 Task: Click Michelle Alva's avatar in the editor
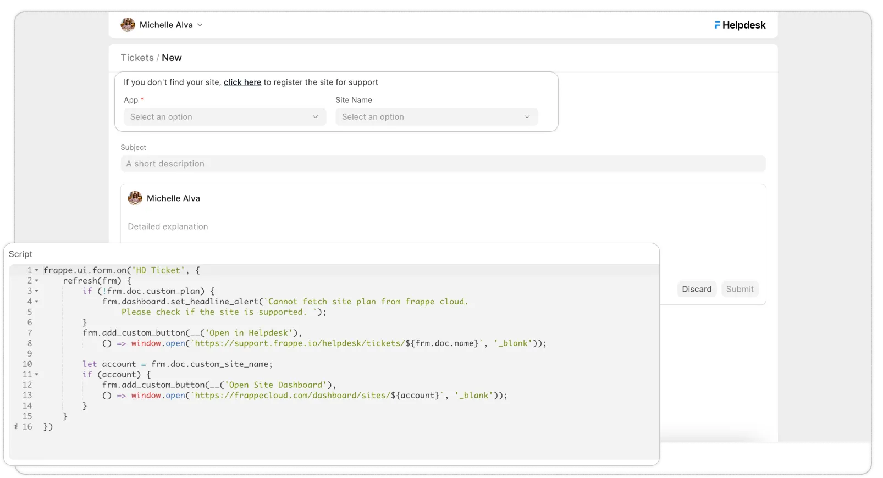[135, 198]
